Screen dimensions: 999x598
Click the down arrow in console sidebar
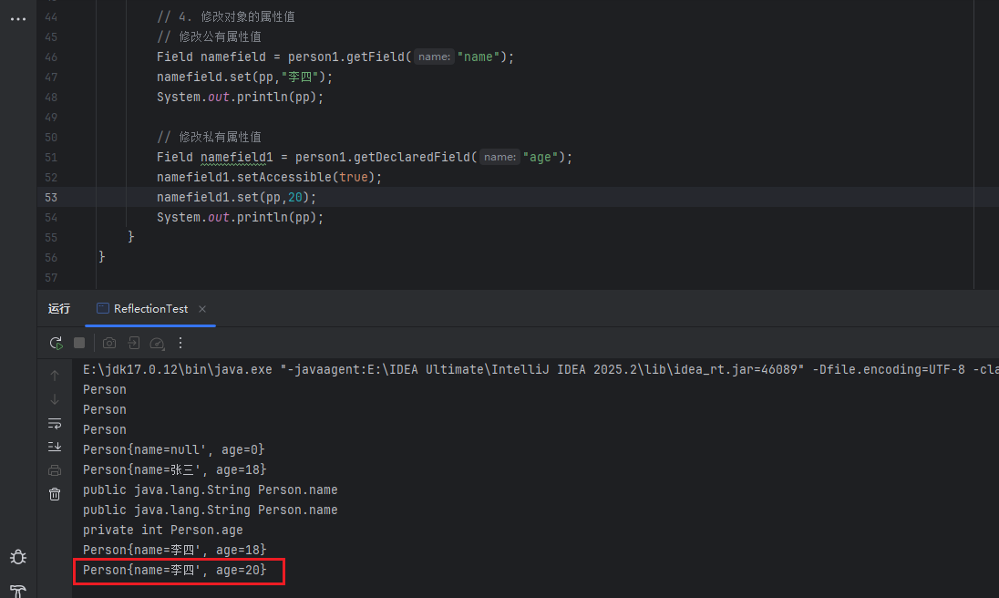point(55,399)
